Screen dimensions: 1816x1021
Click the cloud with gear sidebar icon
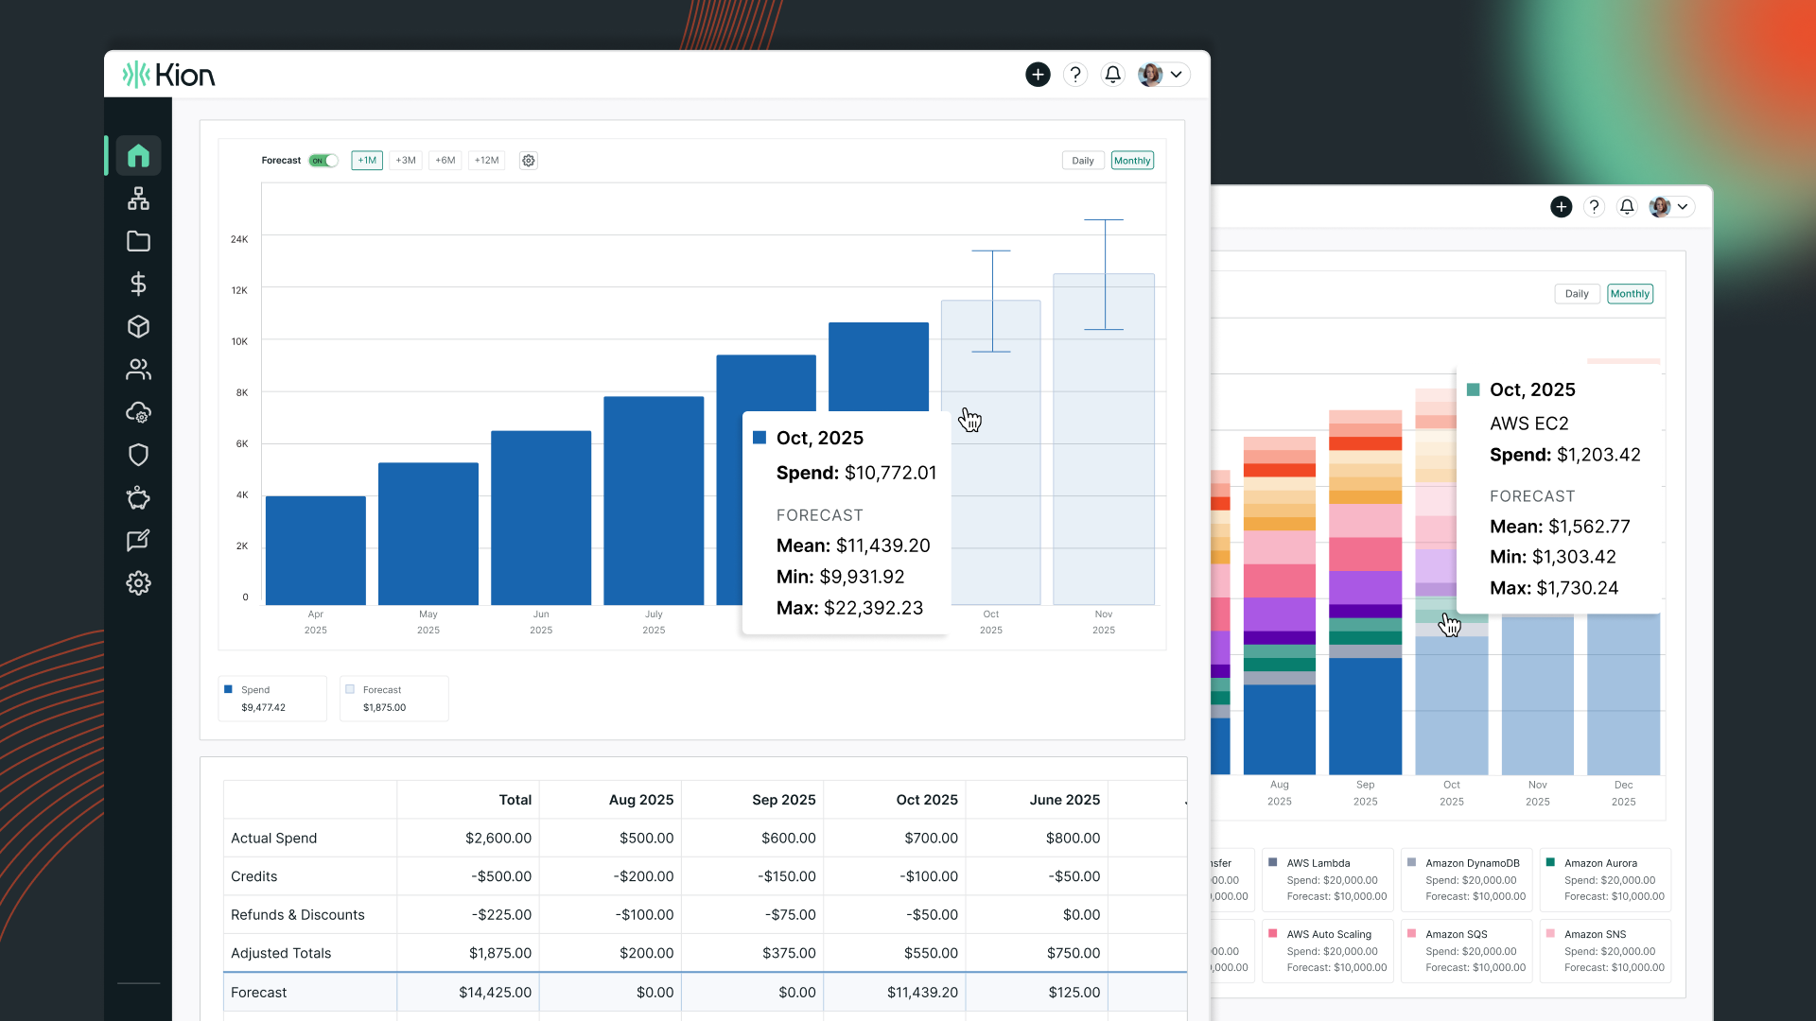pyautogui.click(x=138, y=412)
